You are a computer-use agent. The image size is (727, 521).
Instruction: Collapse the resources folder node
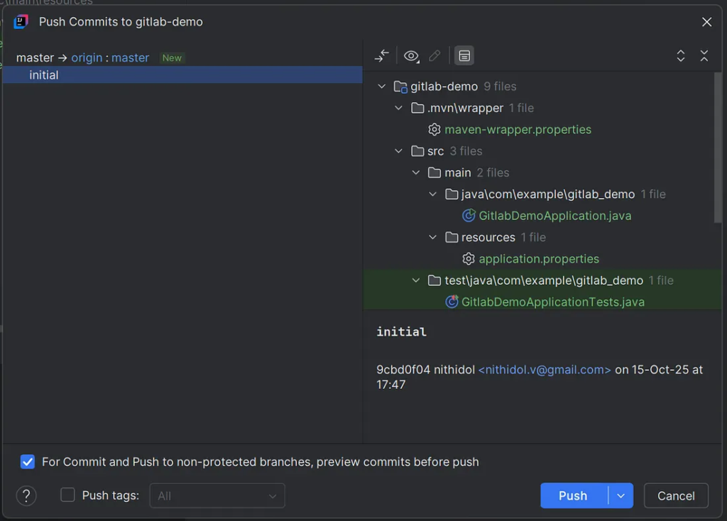(433, 237)
